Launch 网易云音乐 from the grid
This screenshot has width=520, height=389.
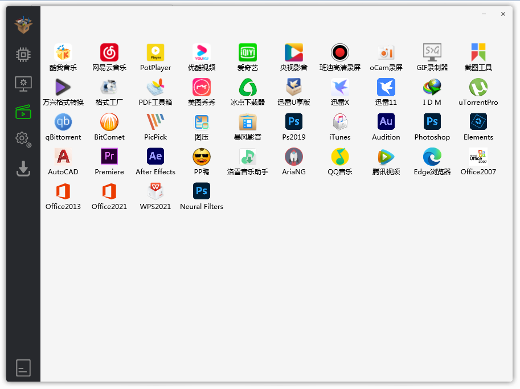pyautogui.click(x=109, y=53)
